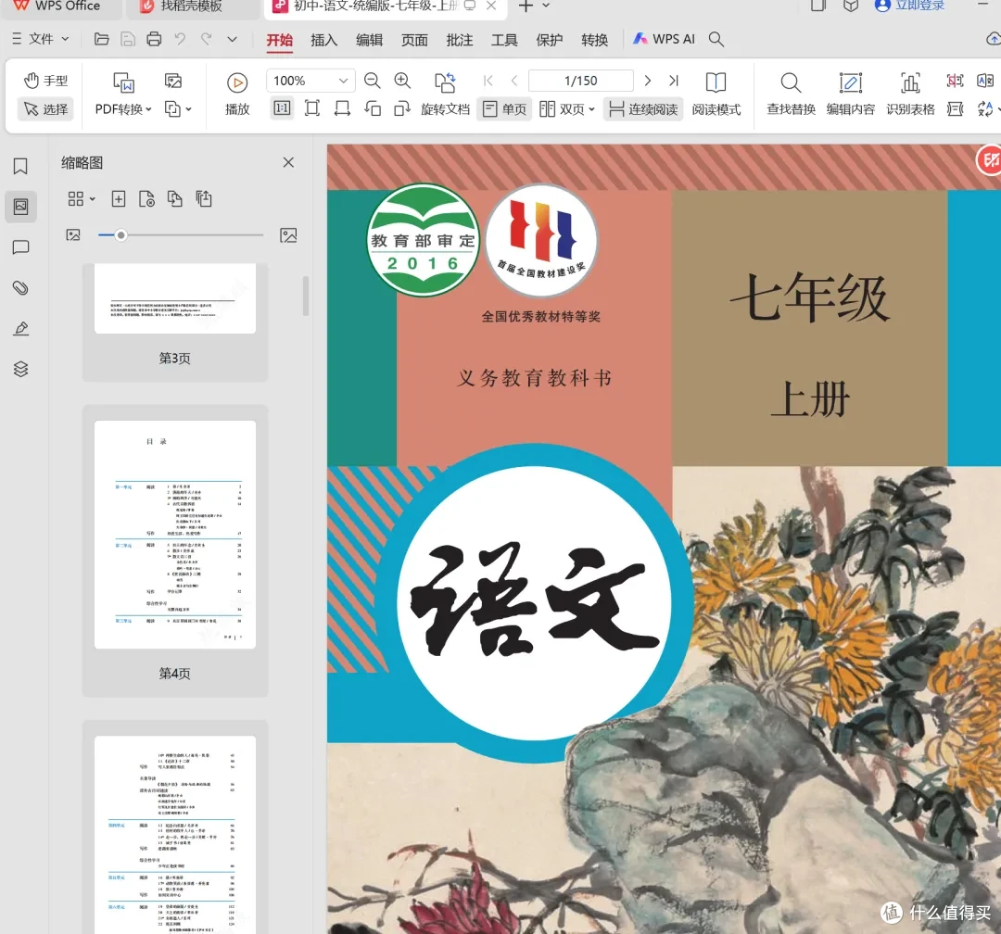This screenshot has height=934, width=1001.
Task: Toggle 连续阅读 continuous reading
Action: pyautogui.click(x=643, y=109)
